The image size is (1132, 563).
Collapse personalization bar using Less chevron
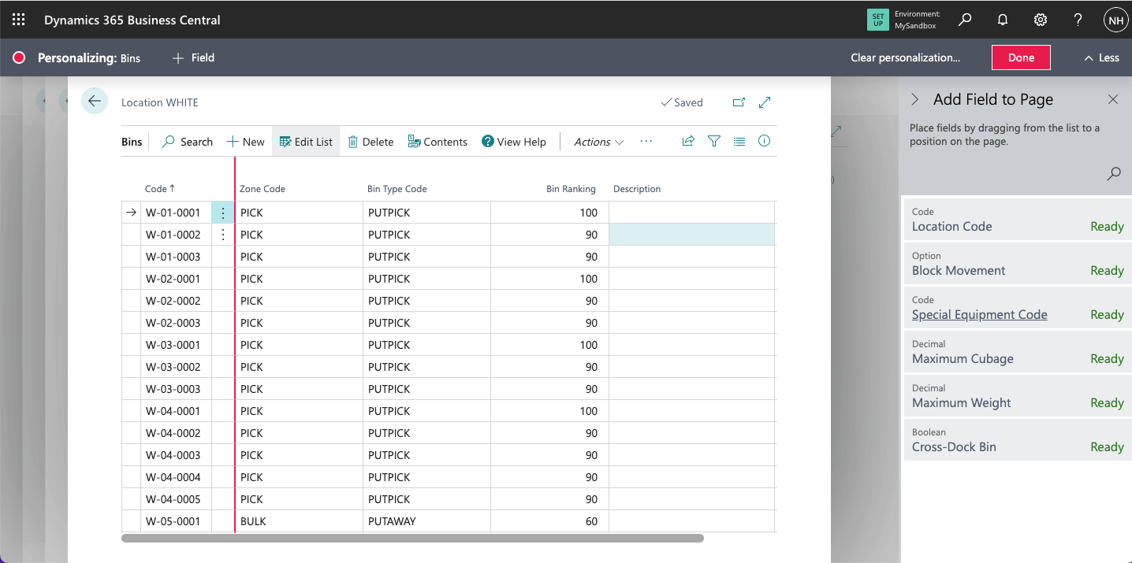click(x=1101, y=57)
